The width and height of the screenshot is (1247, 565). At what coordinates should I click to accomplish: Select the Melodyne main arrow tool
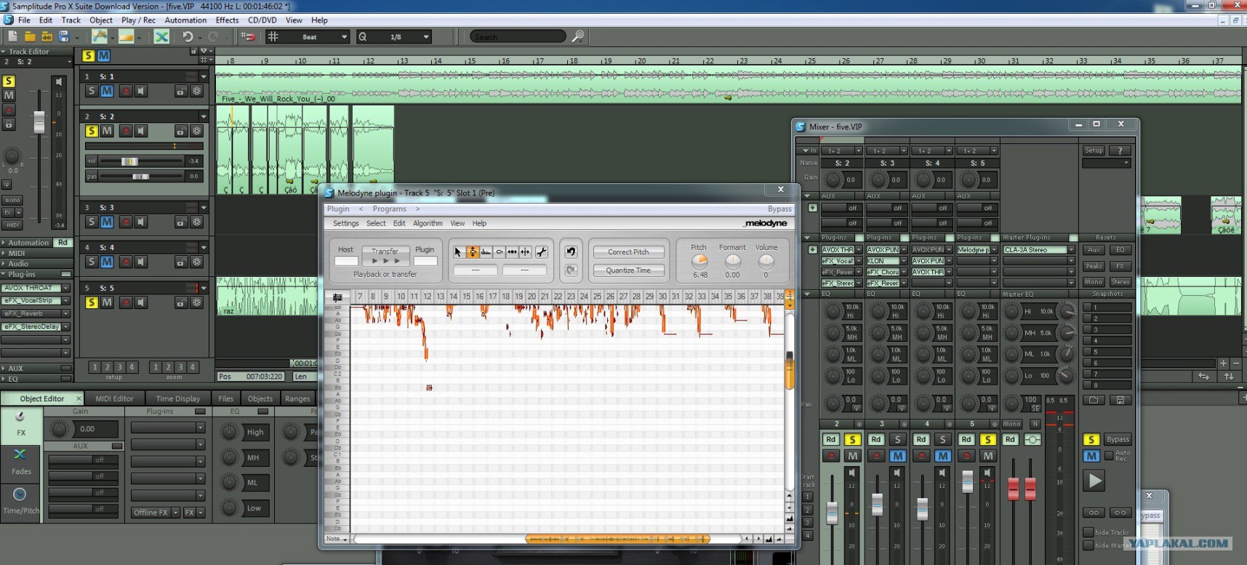tap(458, 252)
